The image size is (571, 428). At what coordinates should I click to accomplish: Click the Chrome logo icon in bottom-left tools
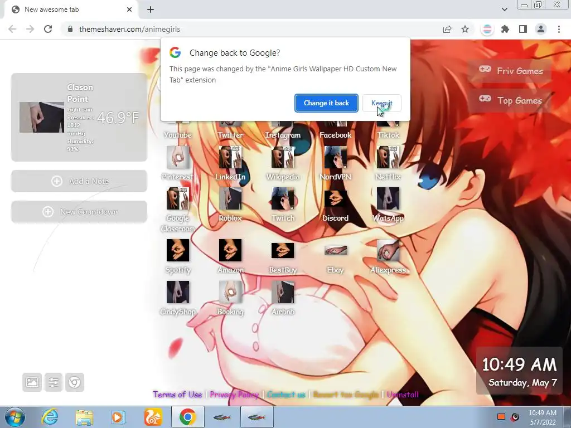click(x=75, y=382)
